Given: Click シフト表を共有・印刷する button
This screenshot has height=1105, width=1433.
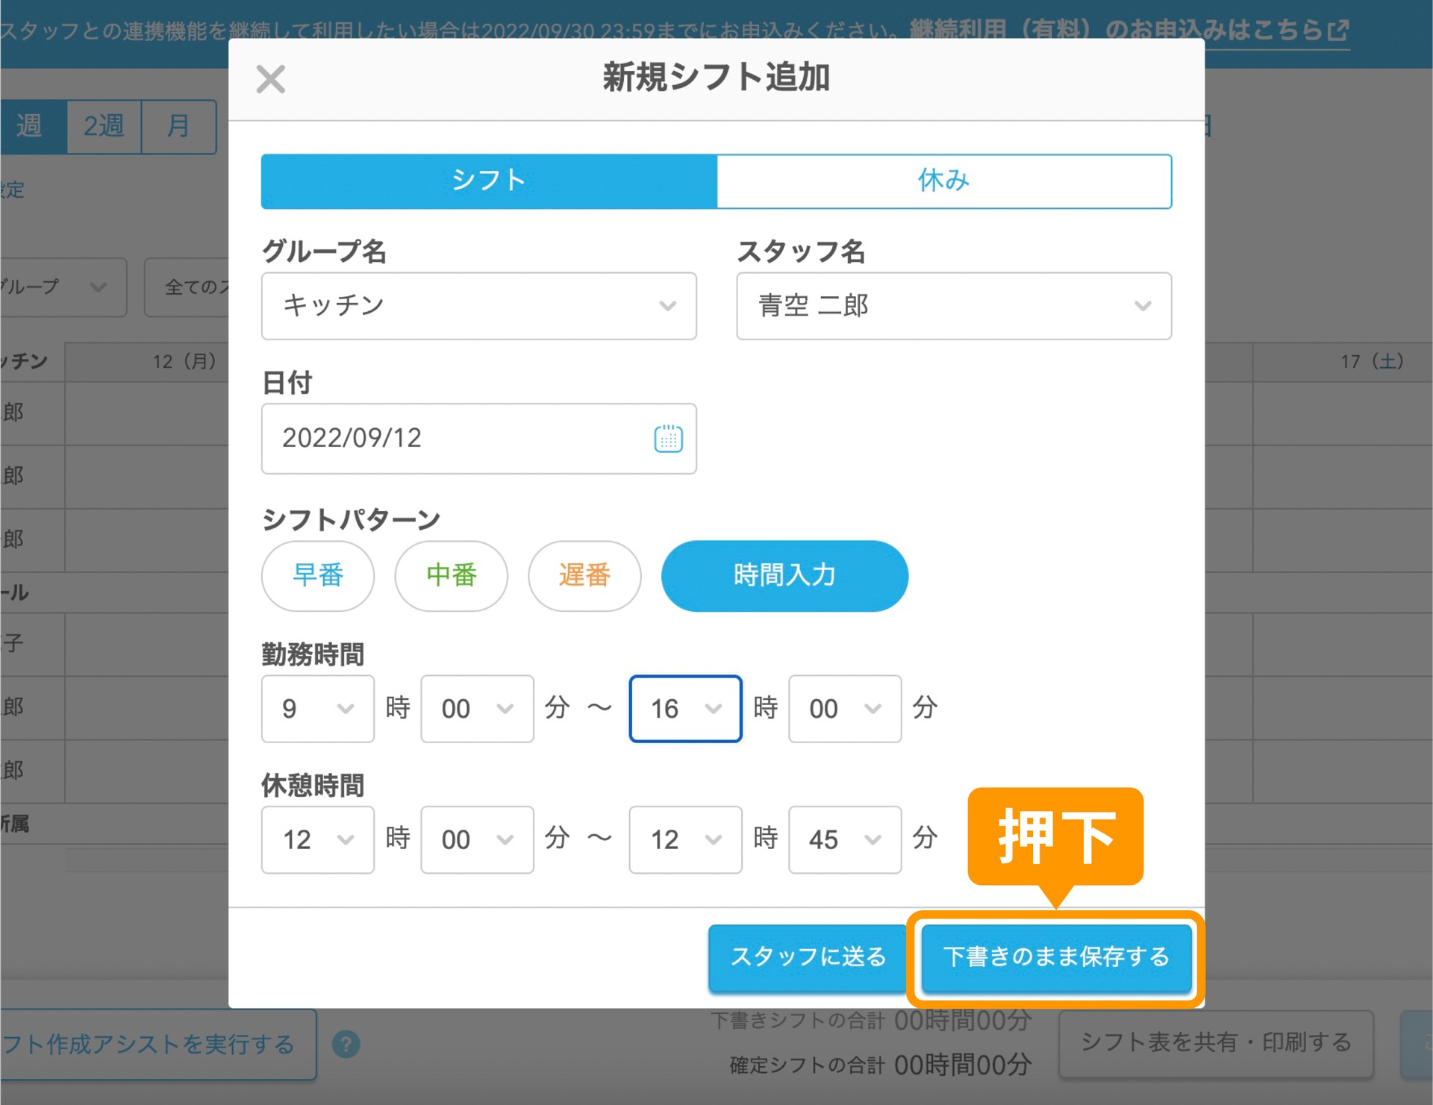Looking at the screenshot, I should [x=1215, y=1042].
